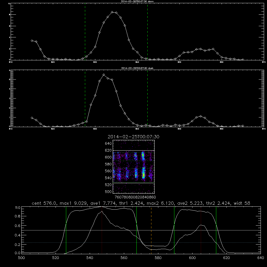This screenshot has width=267, height=267.
Task: Click the dawn plot title text
Action: pyautogui.click(x=137, y=1)
